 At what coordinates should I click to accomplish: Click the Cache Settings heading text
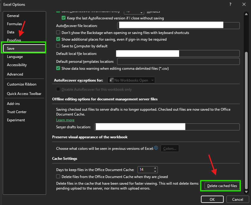point(65,159)
